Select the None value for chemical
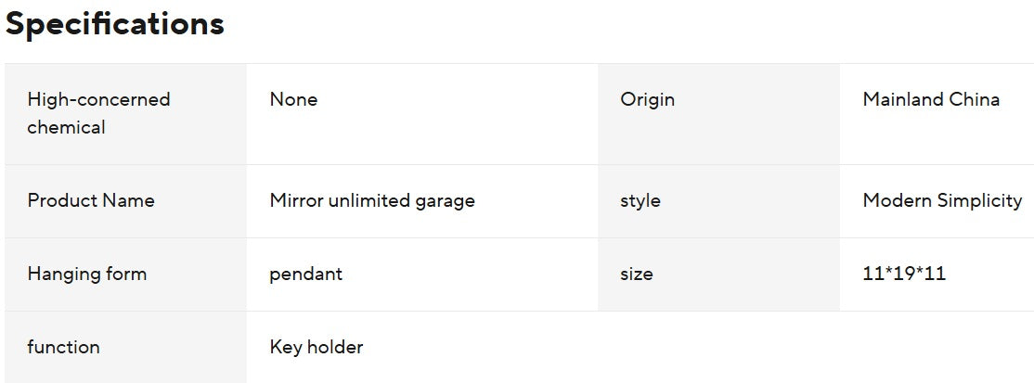This screenshot has width=1034, height=383. [x=293, y=99]
